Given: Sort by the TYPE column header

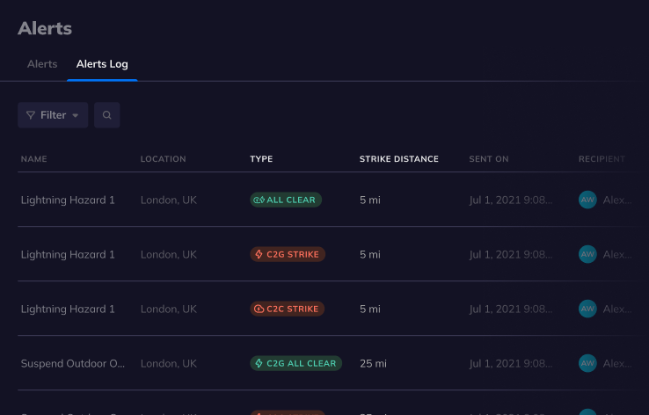Looking at the screenshot, I should click(x=261, y=159).
